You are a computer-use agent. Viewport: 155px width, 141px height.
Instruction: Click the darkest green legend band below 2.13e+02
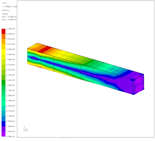point(3,82)
